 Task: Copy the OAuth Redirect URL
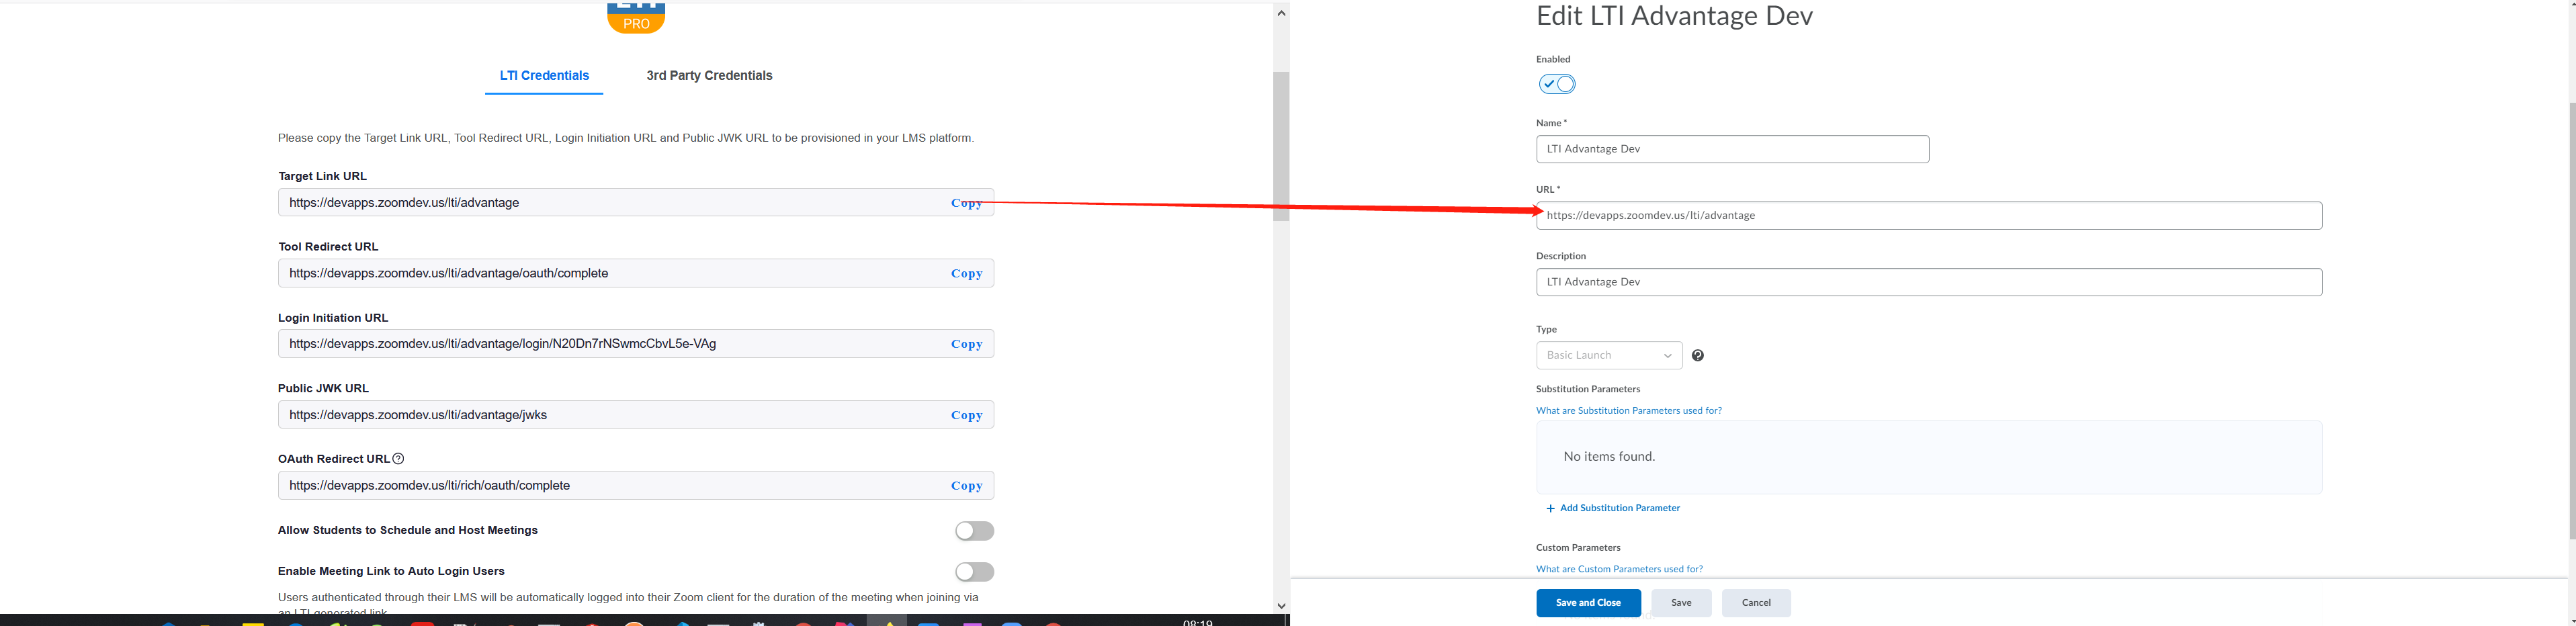click(966, 486)
